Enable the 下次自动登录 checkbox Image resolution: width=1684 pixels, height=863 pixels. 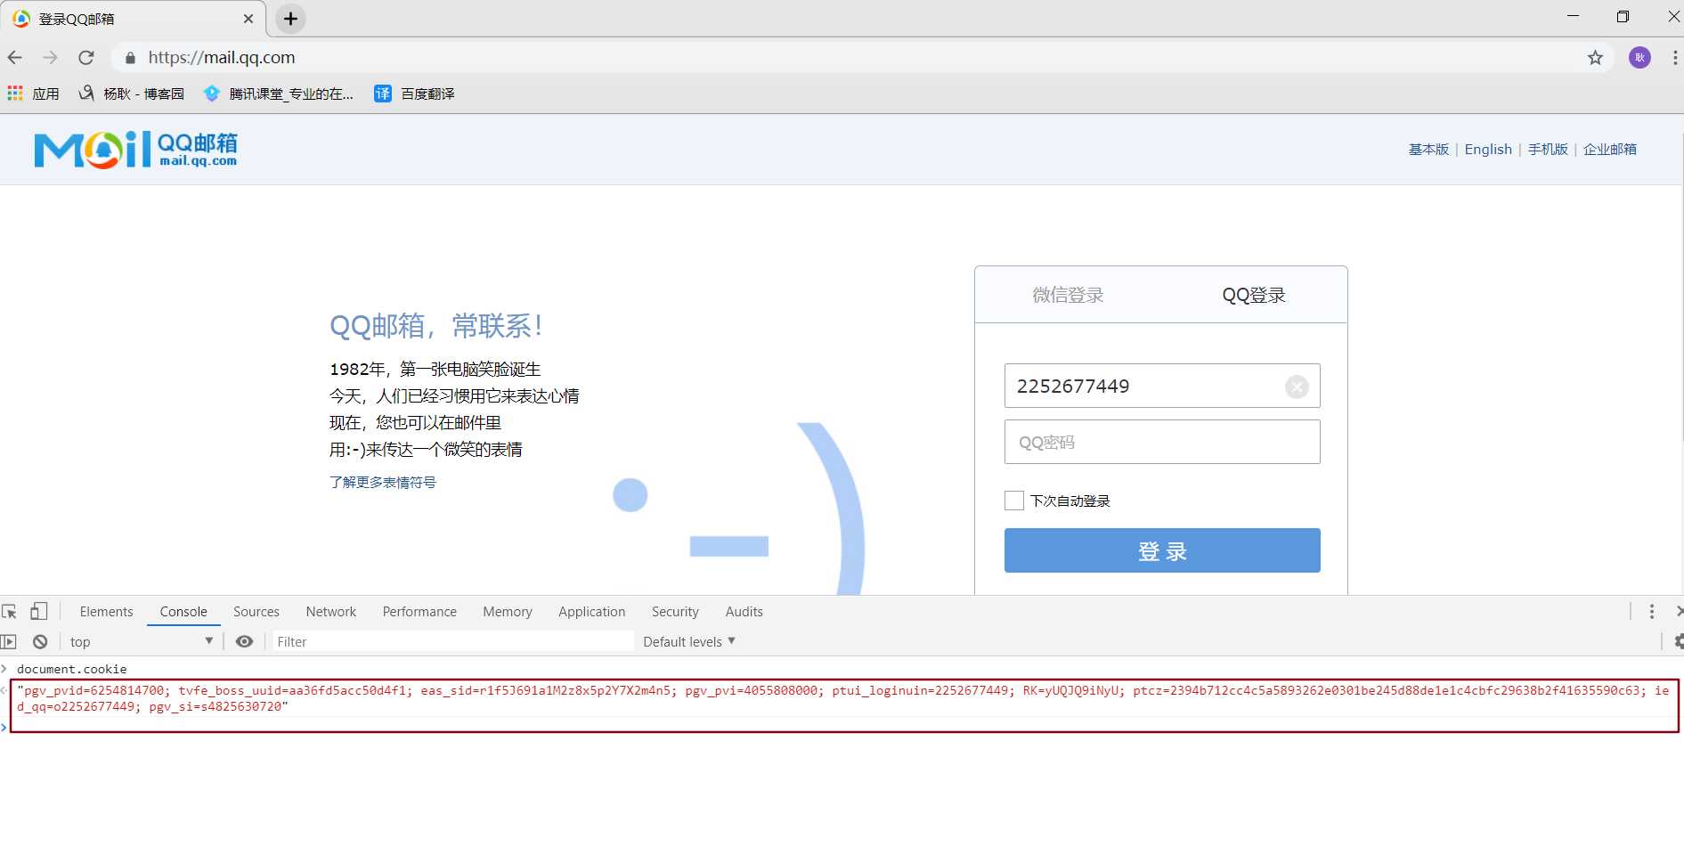click(1014, 501)
